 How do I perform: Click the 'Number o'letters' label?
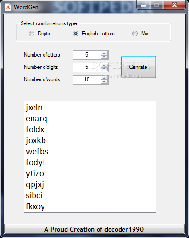click(x=42, y=55)
